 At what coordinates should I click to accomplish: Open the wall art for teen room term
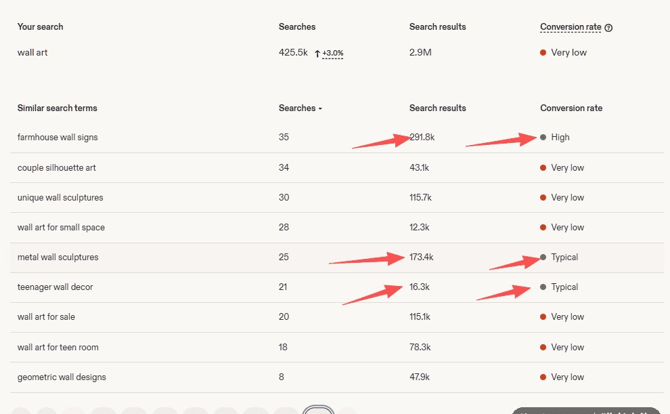[58, 348]
